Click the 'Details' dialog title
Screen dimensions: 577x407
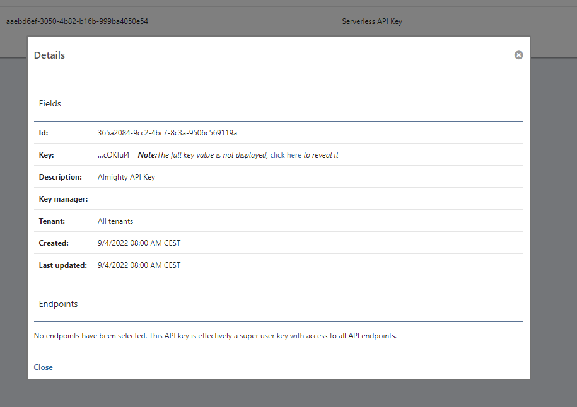49,55
